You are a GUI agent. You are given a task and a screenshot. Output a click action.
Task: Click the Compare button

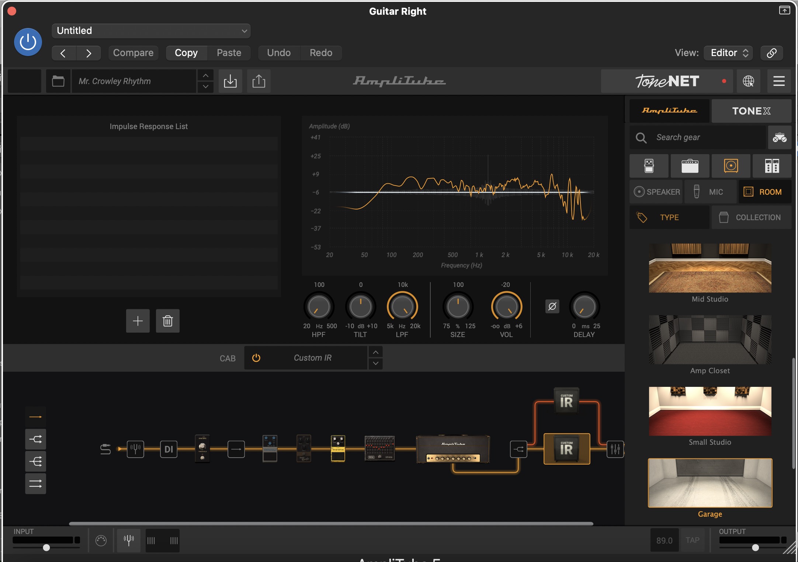click(x=133, y=53)
